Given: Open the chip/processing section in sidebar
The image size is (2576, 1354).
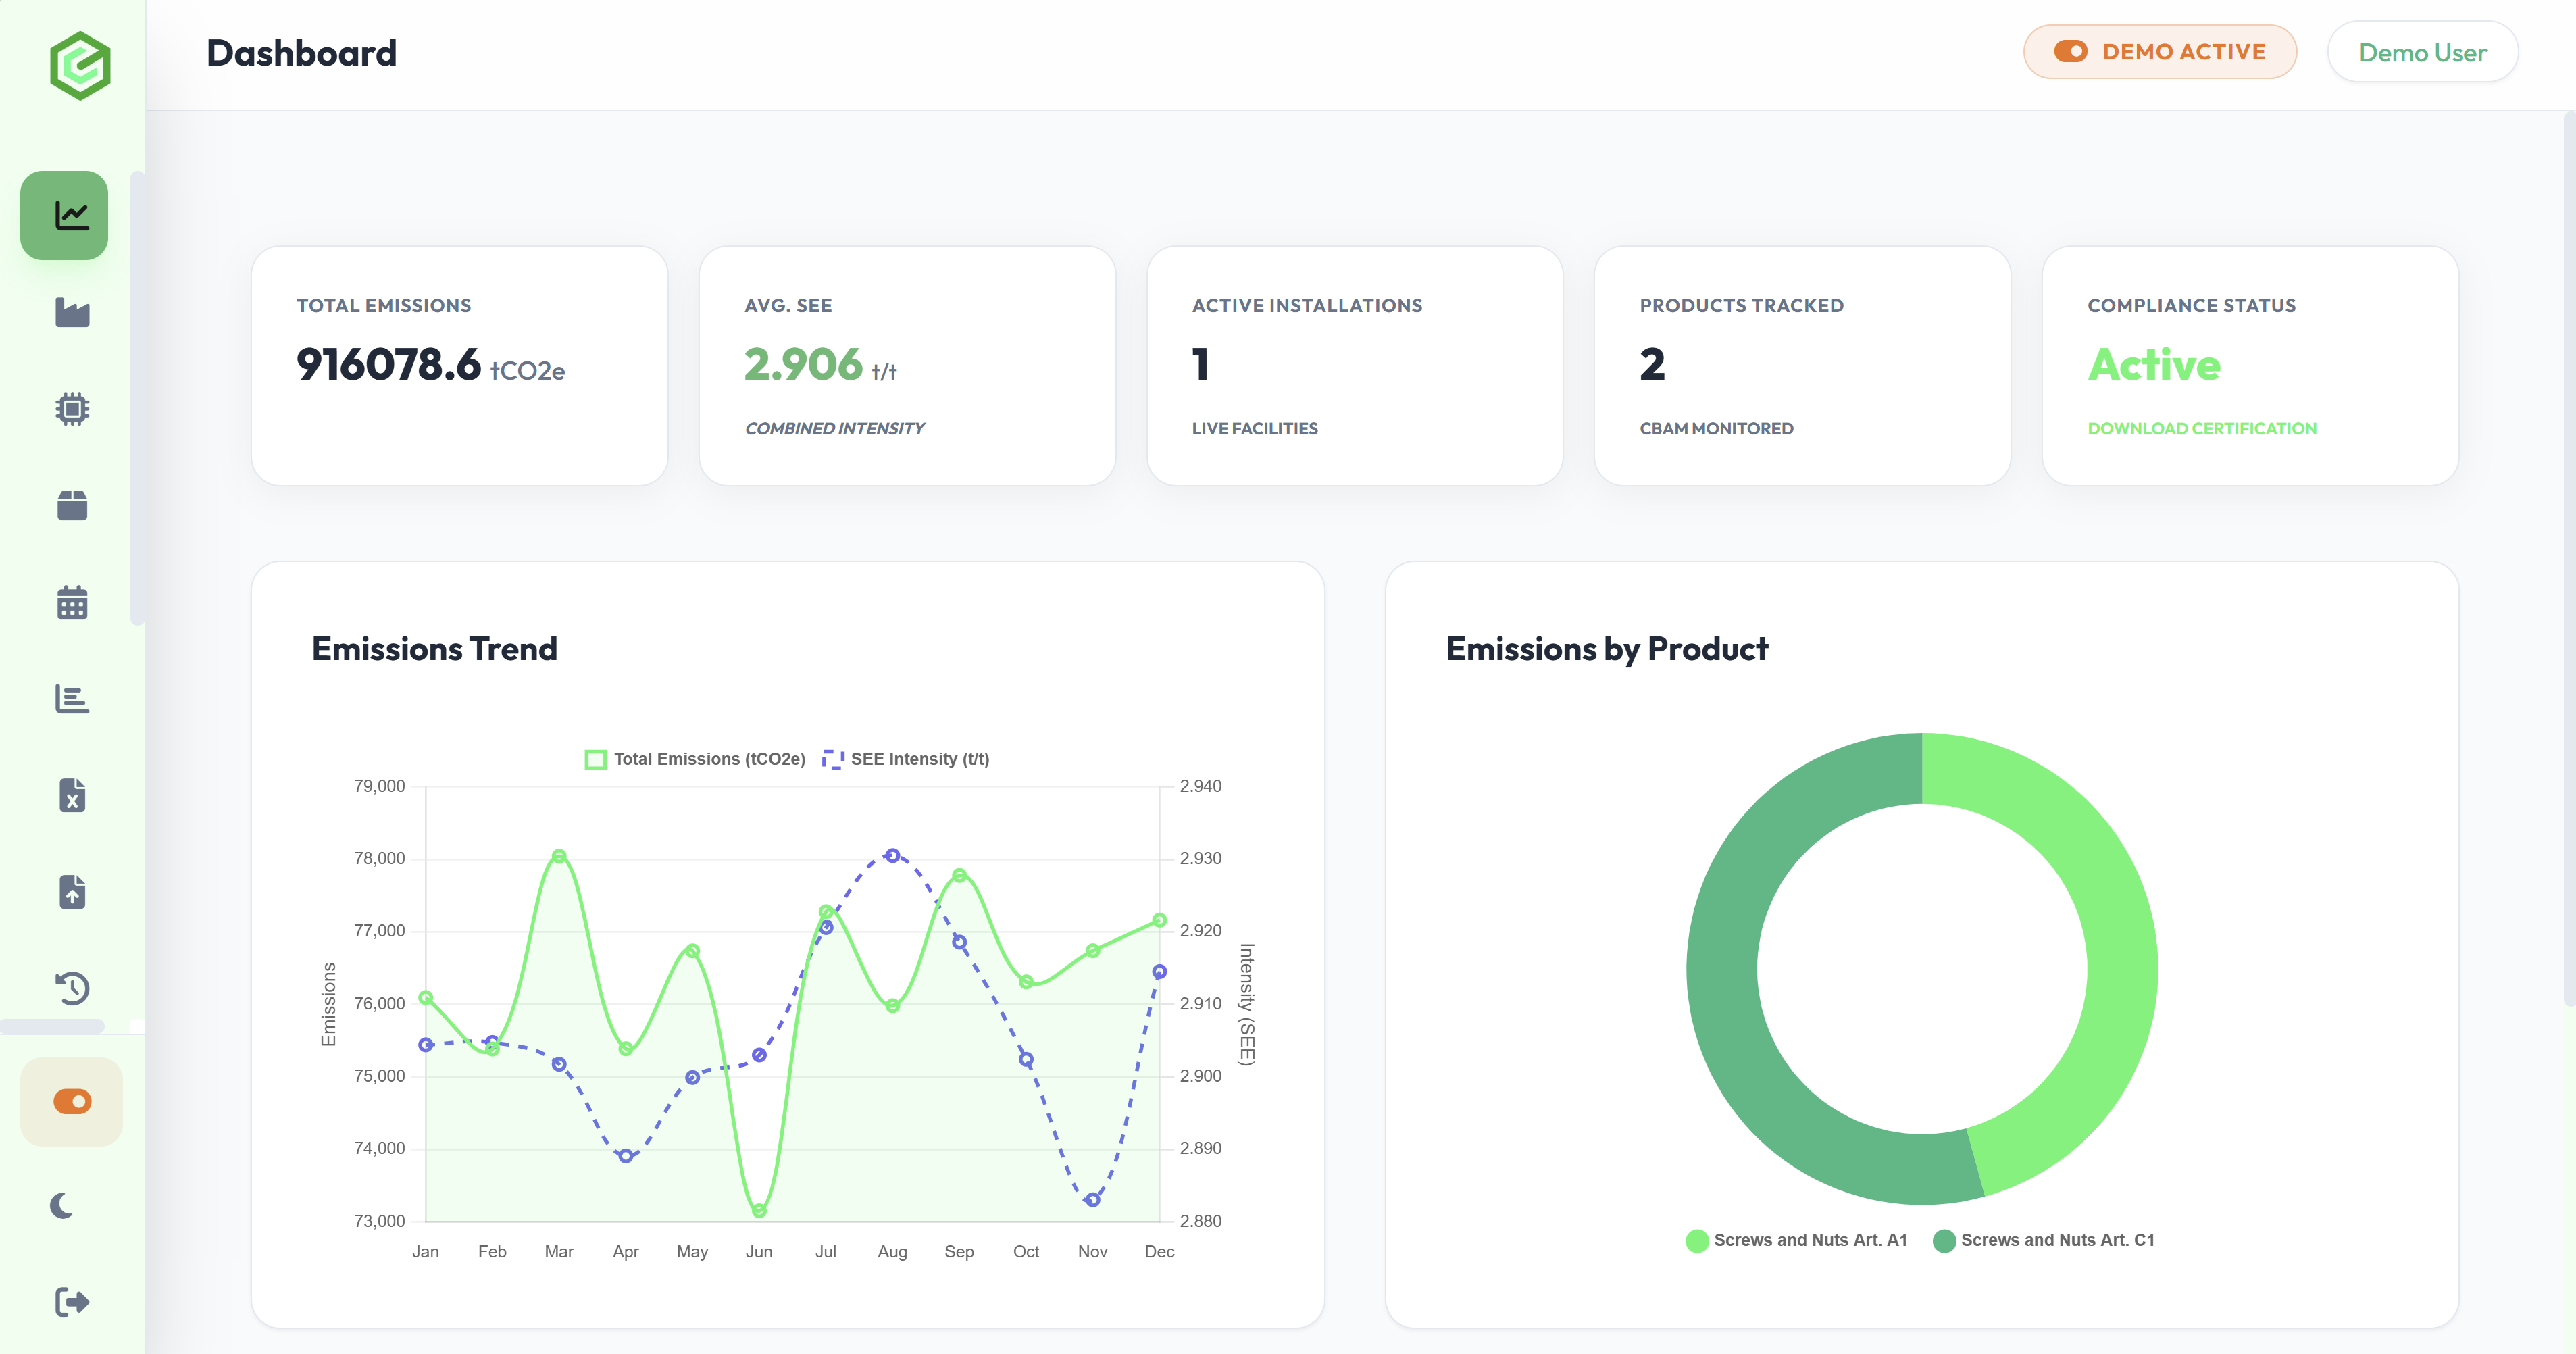Looking at the screenshot, I should click(x=74, y=408).
